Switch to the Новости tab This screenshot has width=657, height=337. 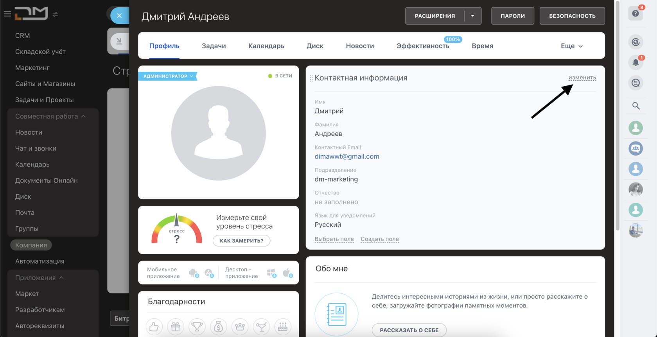click(360, 46)
